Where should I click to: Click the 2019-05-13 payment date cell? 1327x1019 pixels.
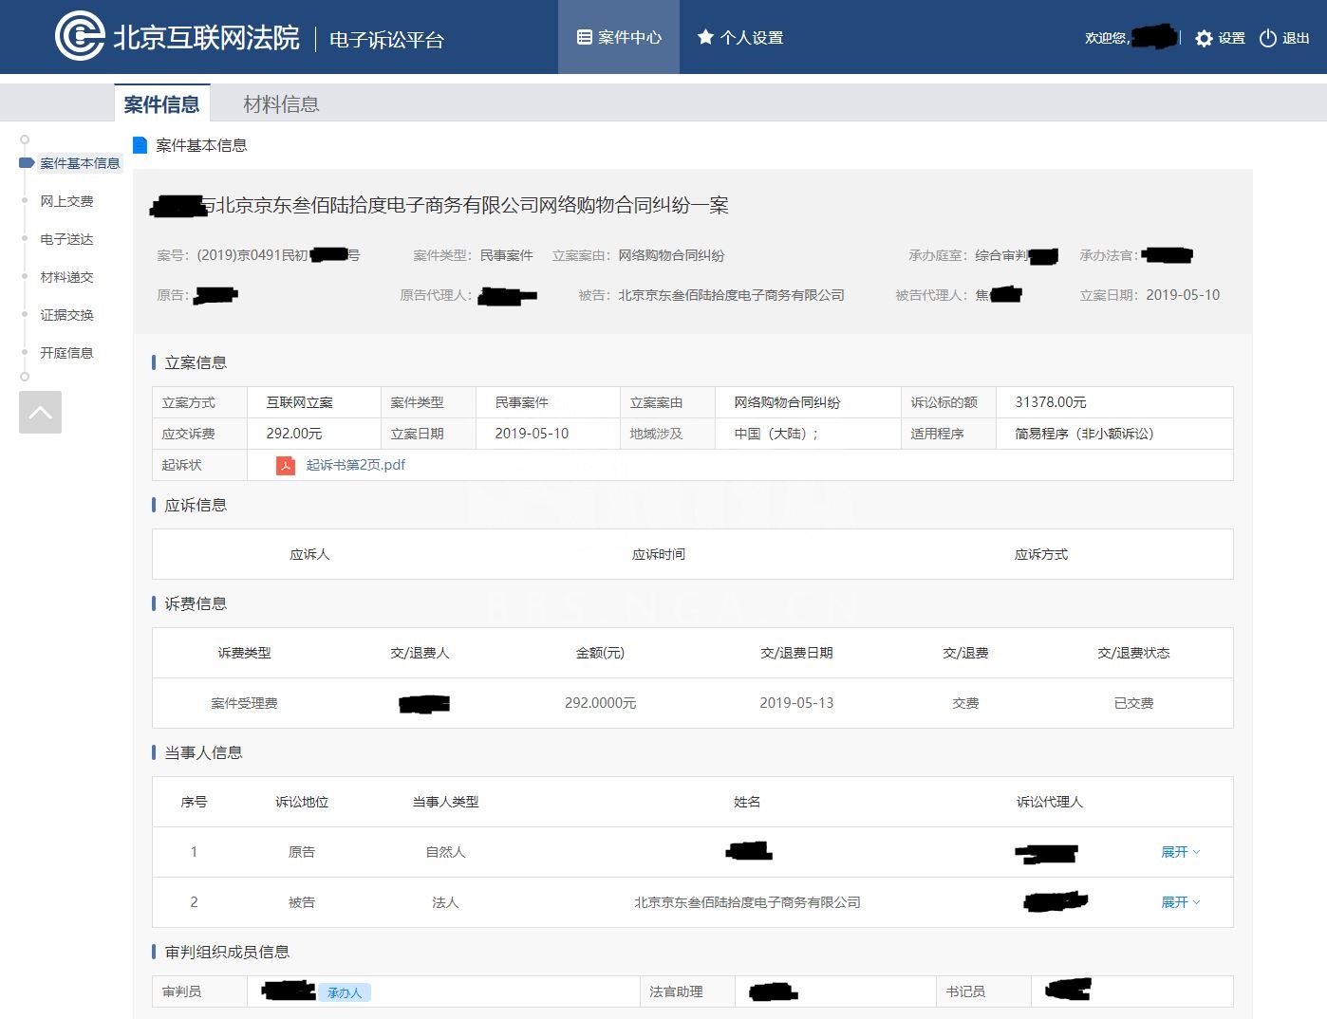tap(796, 703)
